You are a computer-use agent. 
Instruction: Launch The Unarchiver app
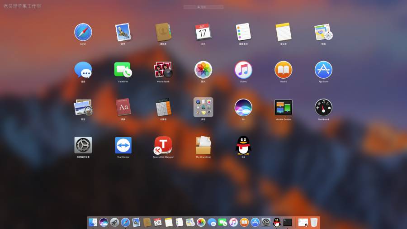[203, 145]
